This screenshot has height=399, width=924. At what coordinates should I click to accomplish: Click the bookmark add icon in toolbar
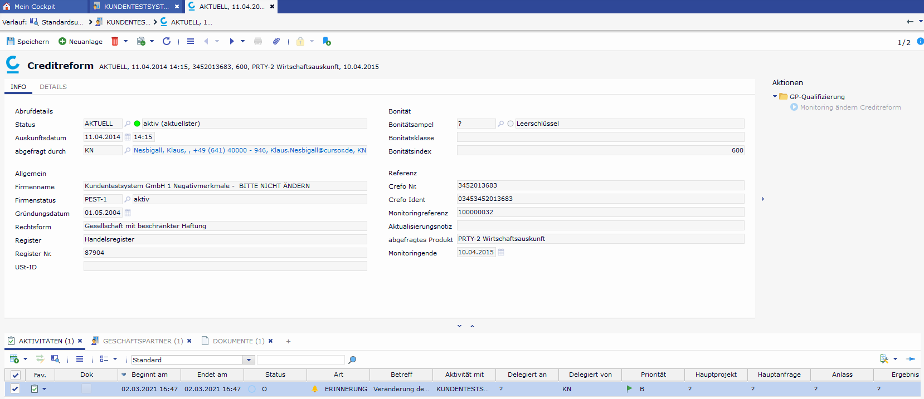[x=327, y=41]
